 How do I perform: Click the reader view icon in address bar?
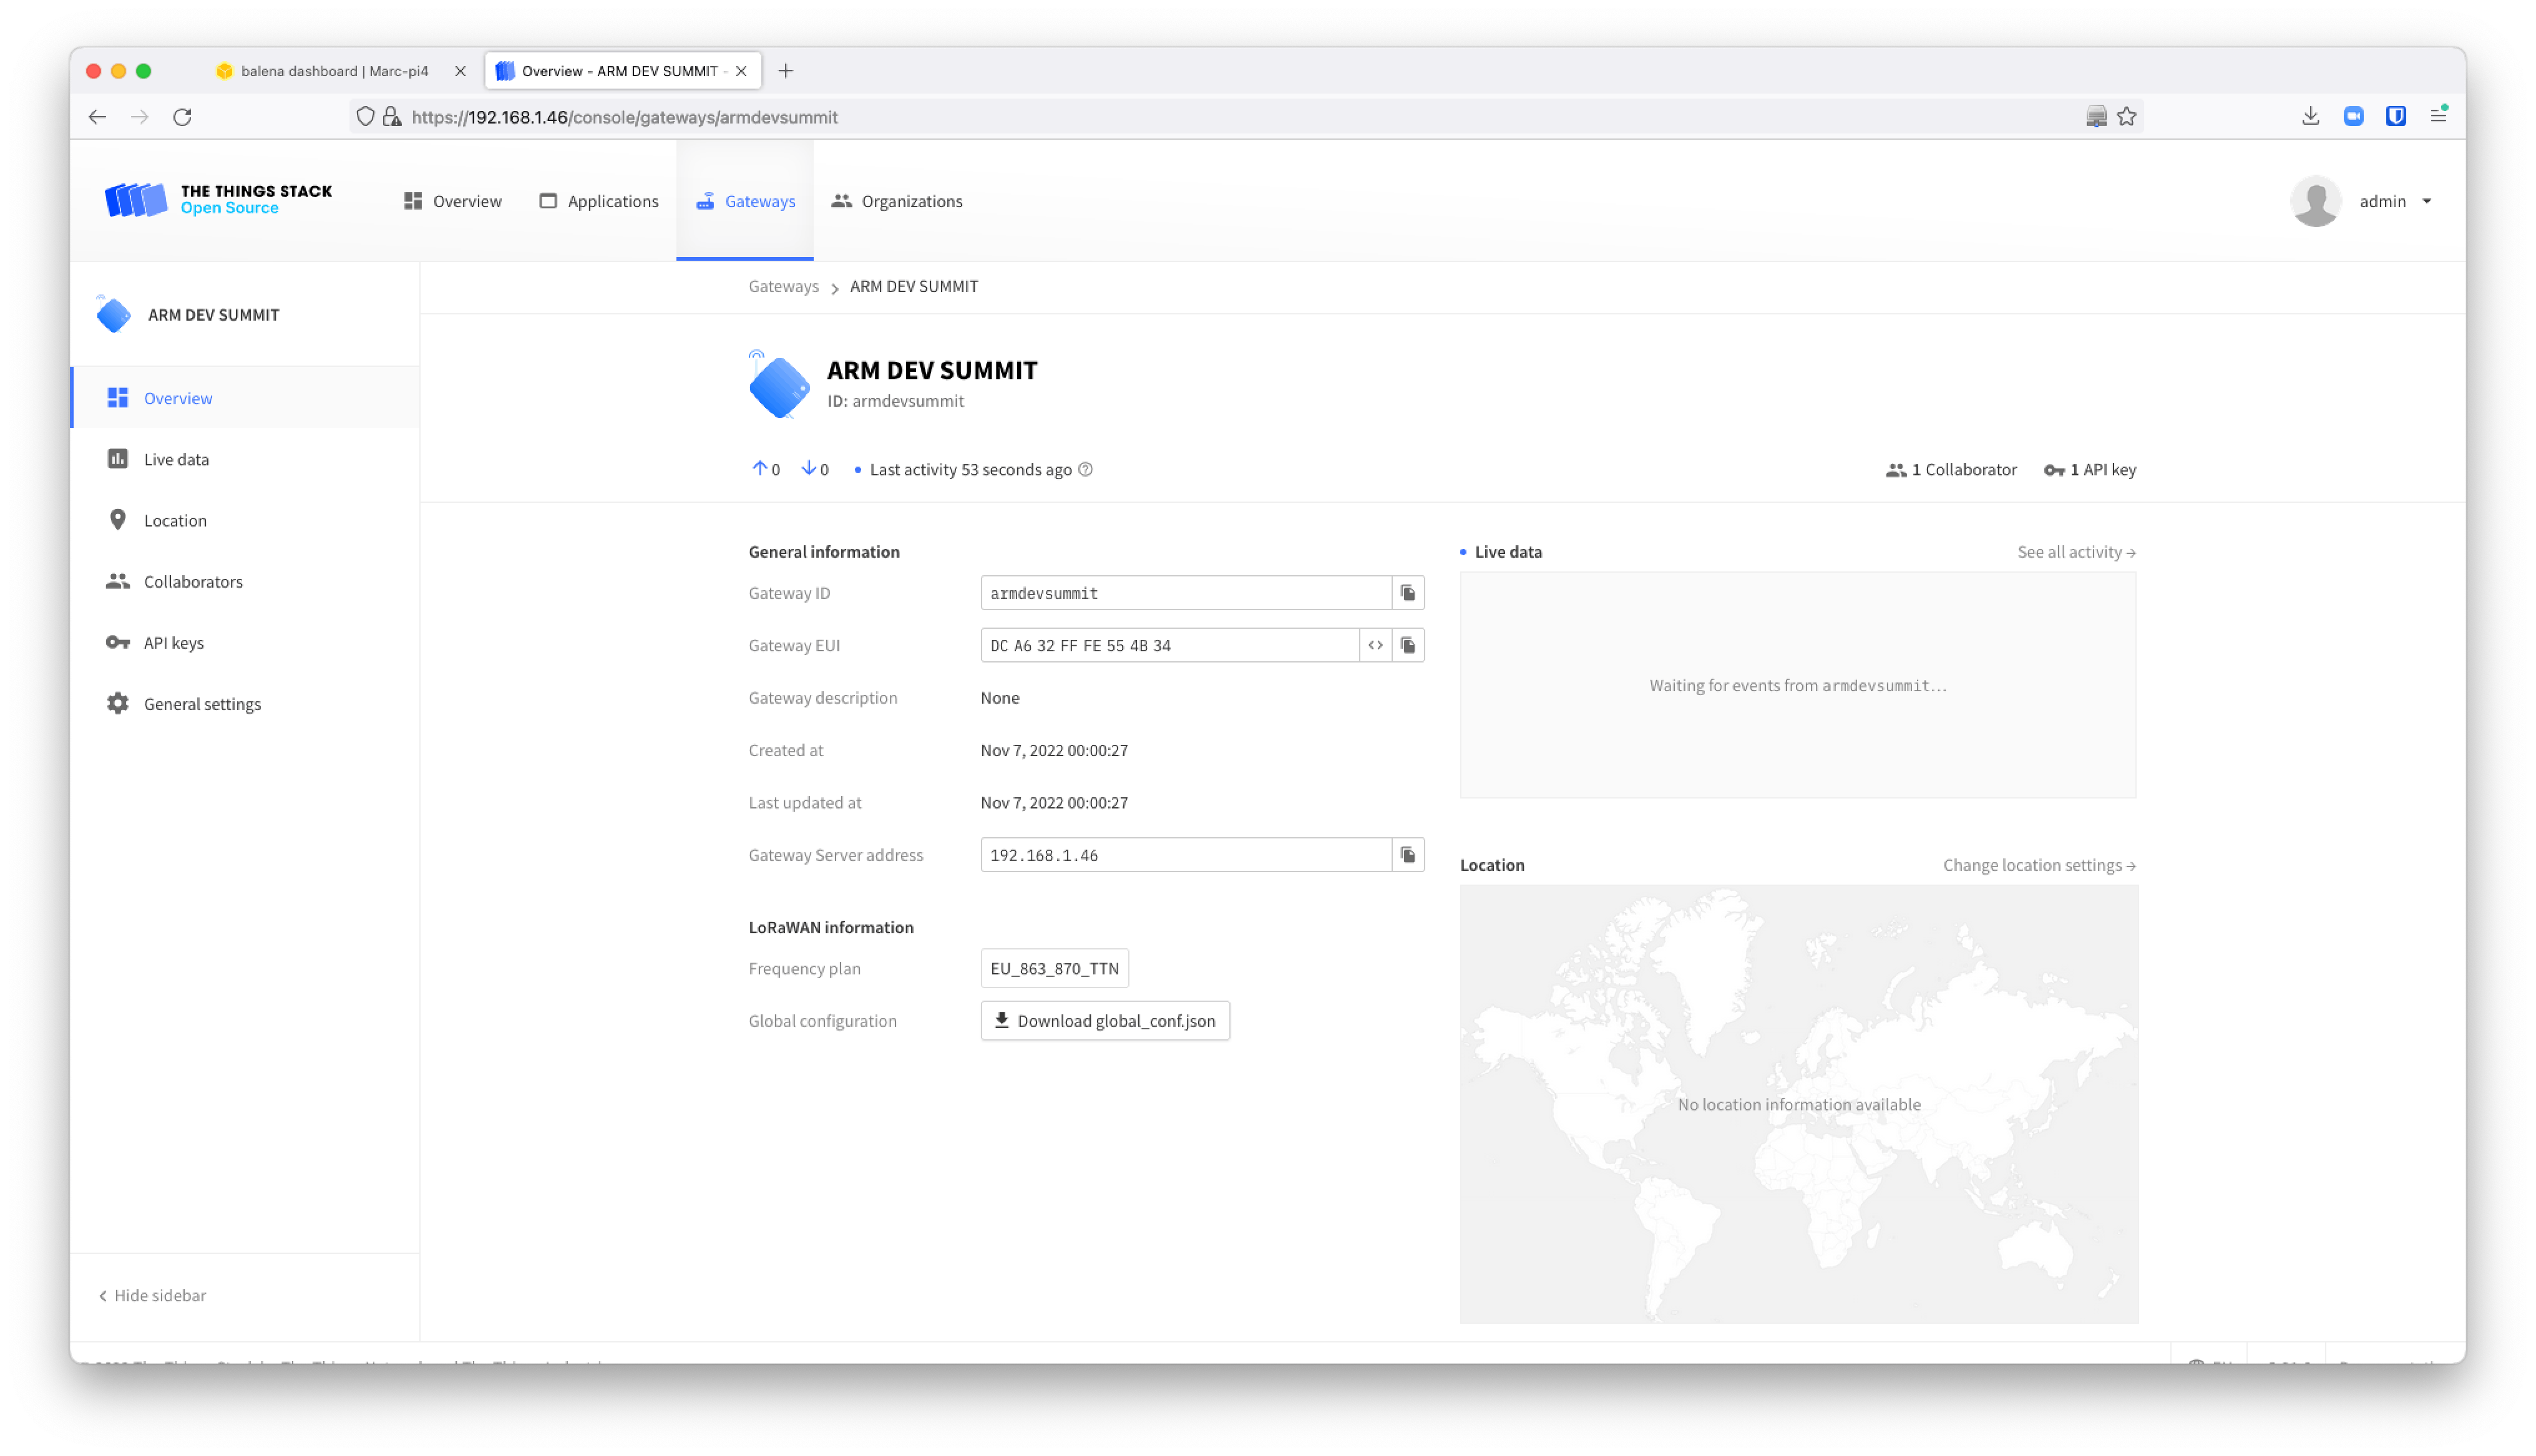coord(2096,117)
